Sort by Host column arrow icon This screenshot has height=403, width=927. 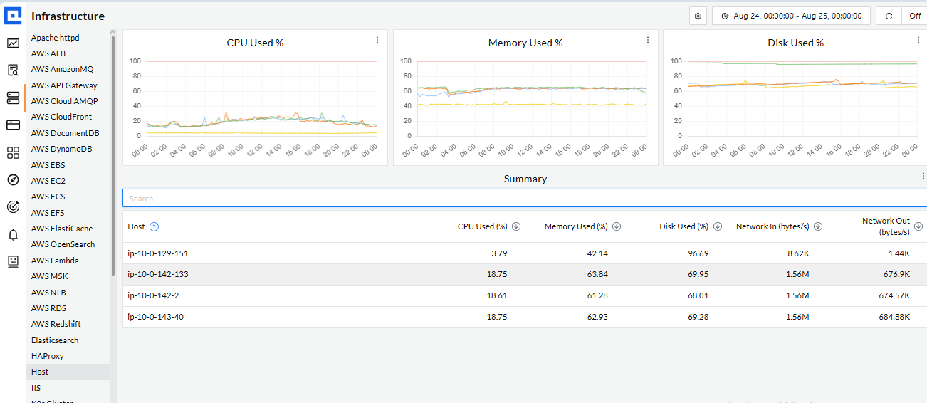[x=154, y=226]
